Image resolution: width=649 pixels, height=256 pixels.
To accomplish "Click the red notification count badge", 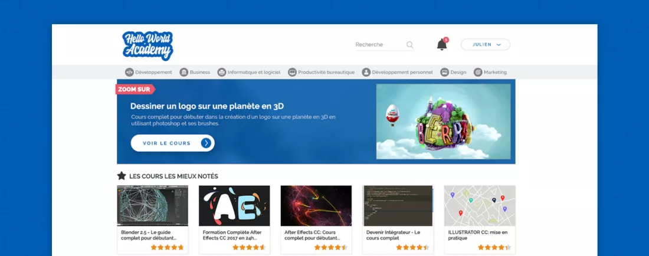I will tap(446, 40).
